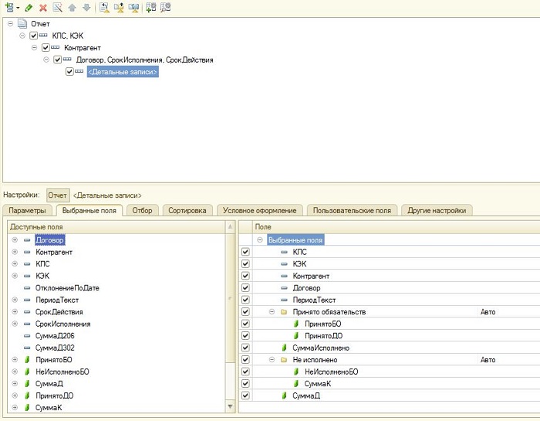Click the rightmost icon in the toolbar

point(166,7)
